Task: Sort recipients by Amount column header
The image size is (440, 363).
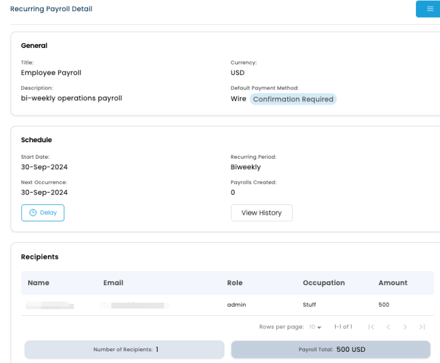Action: [393, 283]
